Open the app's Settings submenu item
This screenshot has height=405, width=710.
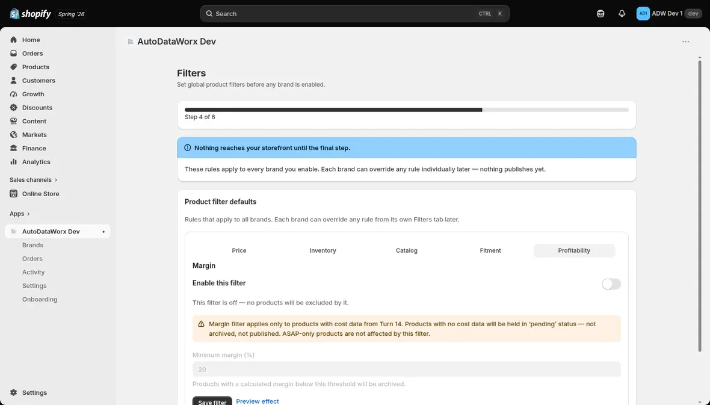[x=34, y=286]
